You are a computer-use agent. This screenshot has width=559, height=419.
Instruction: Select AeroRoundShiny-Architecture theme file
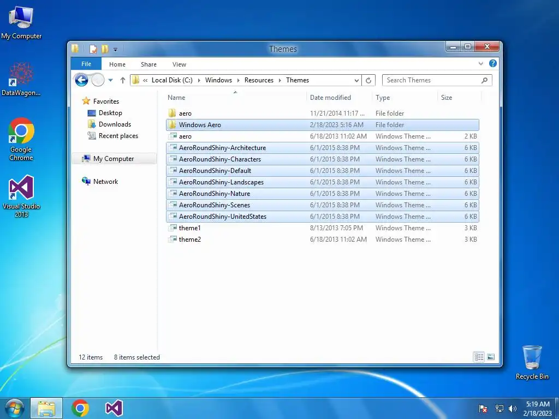pos(323,147)
